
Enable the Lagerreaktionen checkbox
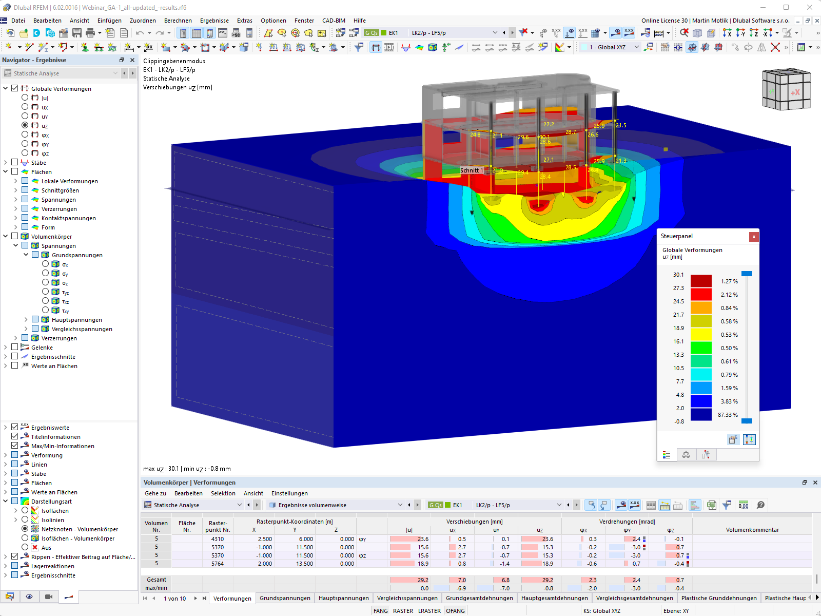tap(14, 566)
